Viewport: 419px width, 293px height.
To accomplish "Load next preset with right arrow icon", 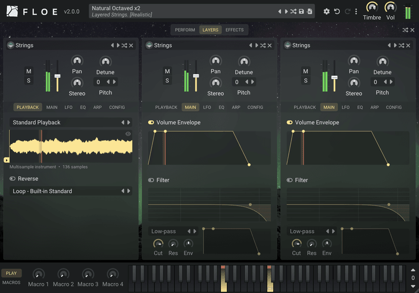I will point(286,12).
